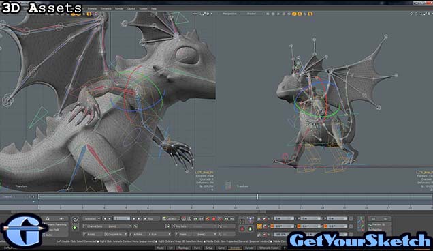Image resolution: width=433 pixels, height=251 pixels.
Task: Click the red record keyframe icon
Action: (x=214, y=219)
